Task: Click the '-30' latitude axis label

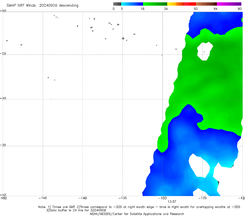Action: coord(3,98)
